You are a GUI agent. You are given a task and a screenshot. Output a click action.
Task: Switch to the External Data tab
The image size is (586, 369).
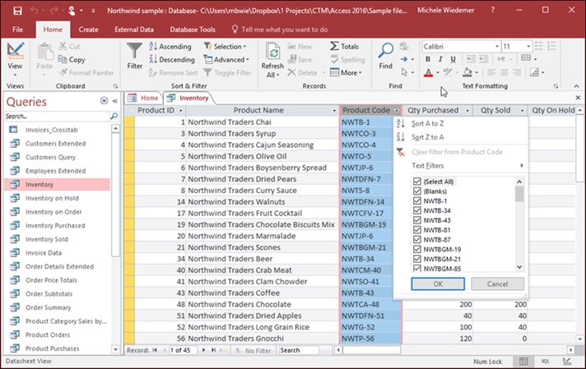(134, 30)
